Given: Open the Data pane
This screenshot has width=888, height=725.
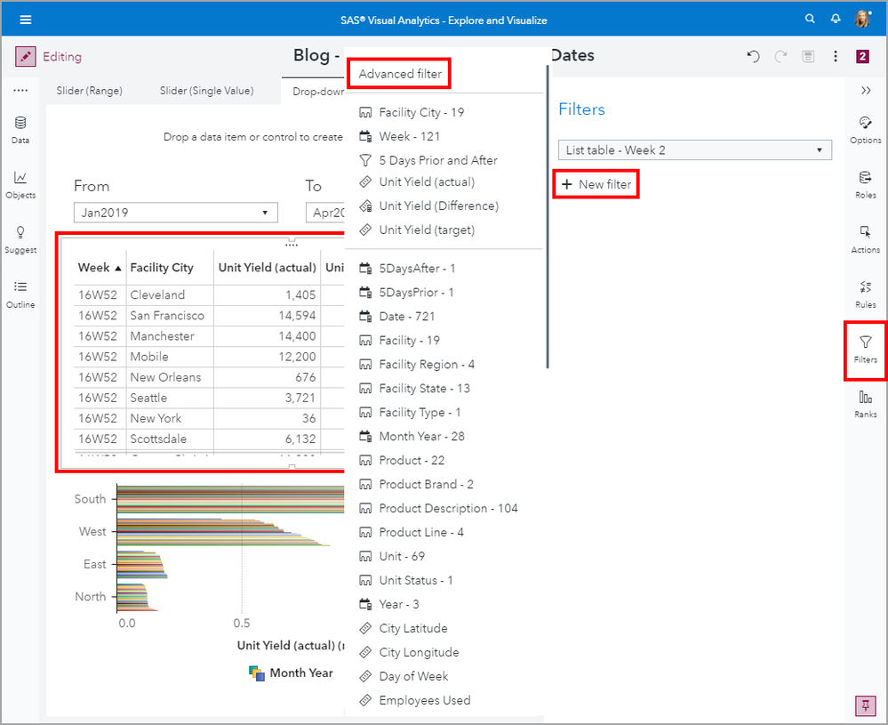Looking at the screenshot, I should pyautogui.click(x=20, y=130).
